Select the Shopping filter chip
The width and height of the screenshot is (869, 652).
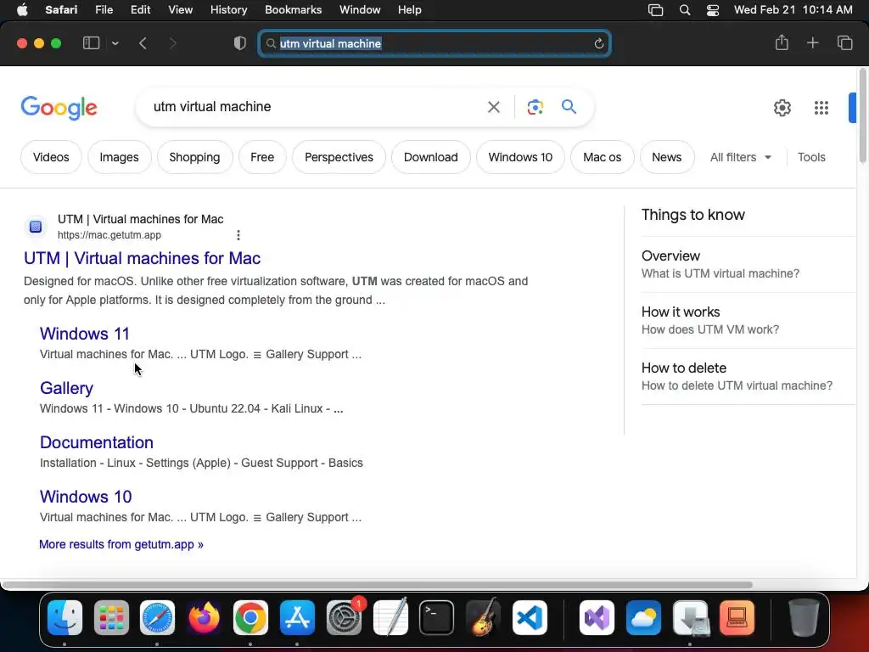[x=194, y=157]
